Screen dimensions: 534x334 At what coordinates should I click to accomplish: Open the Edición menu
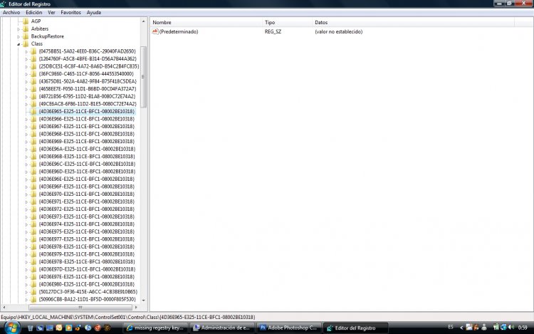(x=33, y=13)
